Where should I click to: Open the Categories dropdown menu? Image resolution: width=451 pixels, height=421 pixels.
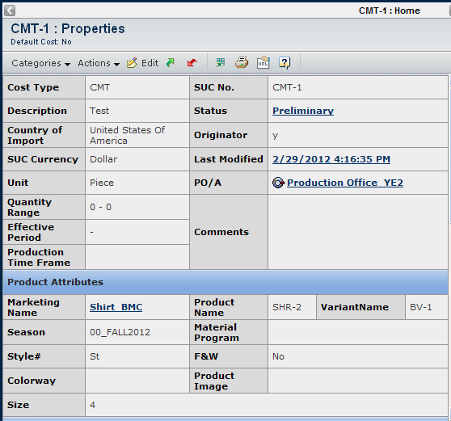pyautogui.click(x=41, y=63)
